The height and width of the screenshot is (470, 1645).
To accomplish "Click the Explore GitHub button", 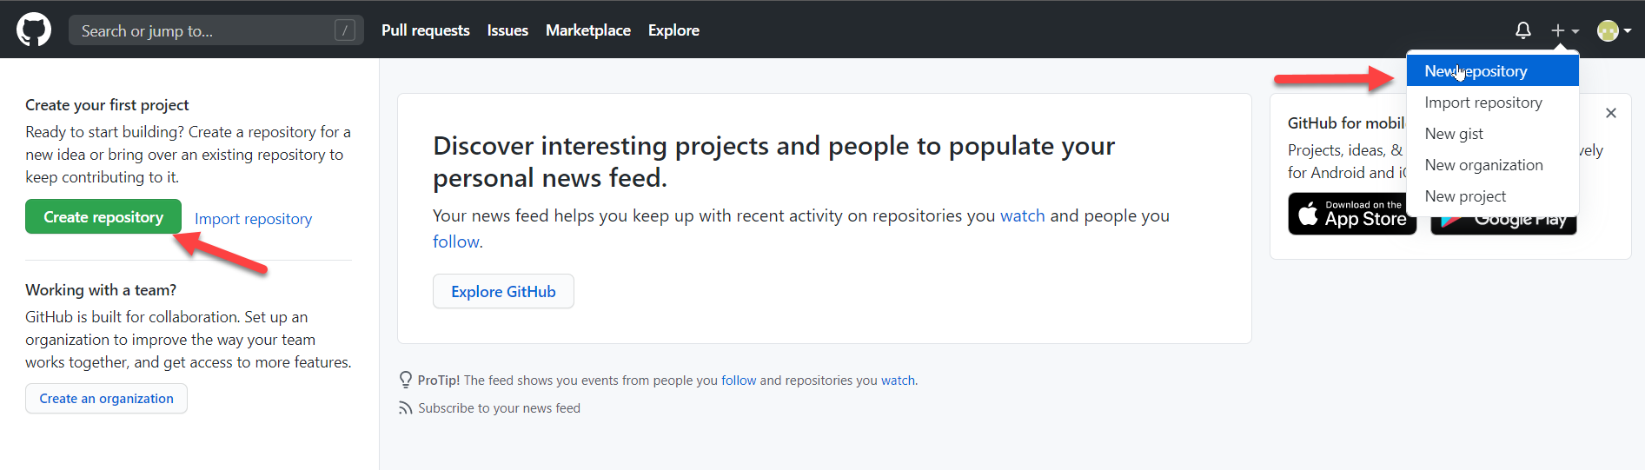I will (x=503, y=292).
